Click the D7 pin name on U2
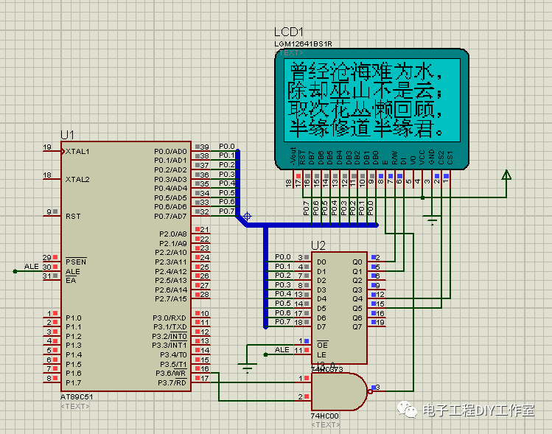The image size is (552, 434). click(321, 327)
